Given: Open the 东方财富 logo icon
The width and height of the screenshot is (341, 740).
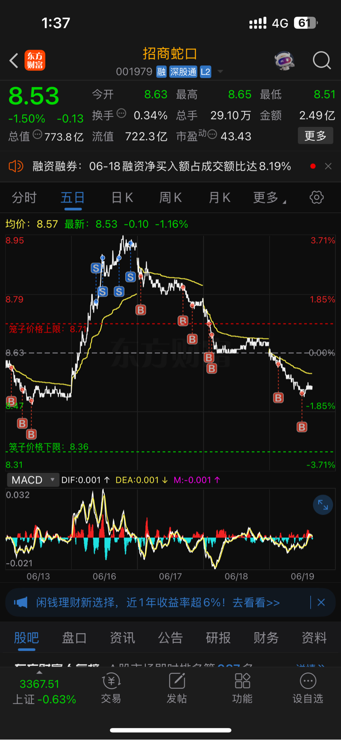Looking at the screenshot, I should point(35,61).
